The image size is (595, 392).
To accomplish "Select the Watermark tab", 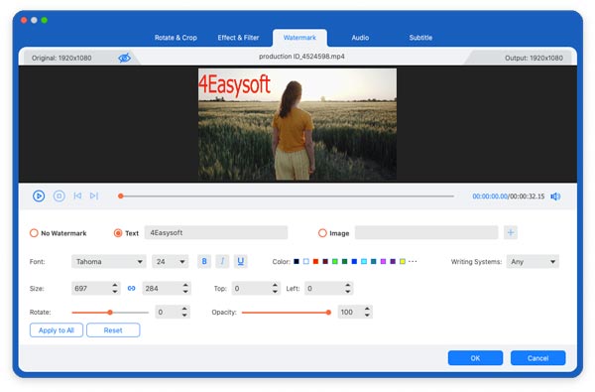I will click(x=299, y=38).
